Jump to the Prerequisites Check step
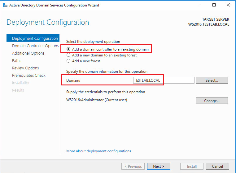This screenshot has height=173, width=236. click(x=29, y=76)
